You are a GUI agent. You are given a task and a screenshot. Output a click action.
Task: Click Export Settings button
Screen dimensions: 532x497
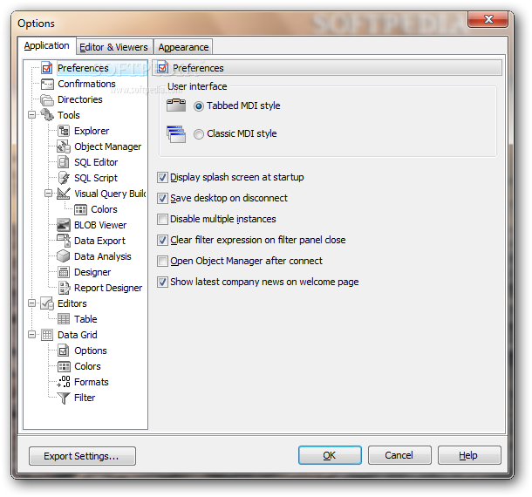tap(82, 456)
